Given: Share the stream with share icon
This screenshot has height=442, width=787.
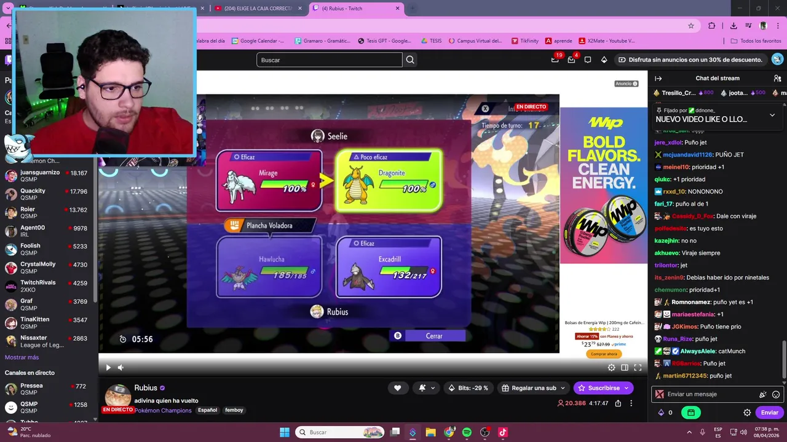Looking at the screenshot, I should click(618, 403).
